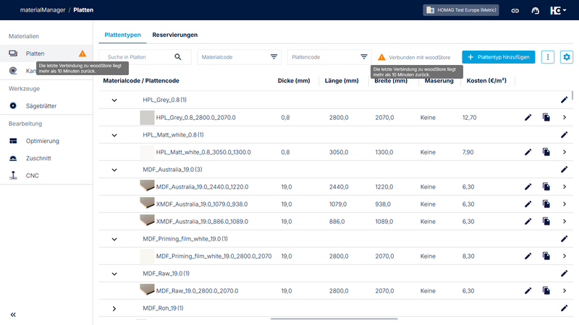Open the Plattencode filter dropdown
This screenshot has width=579, height=325.
pos(329,57)
